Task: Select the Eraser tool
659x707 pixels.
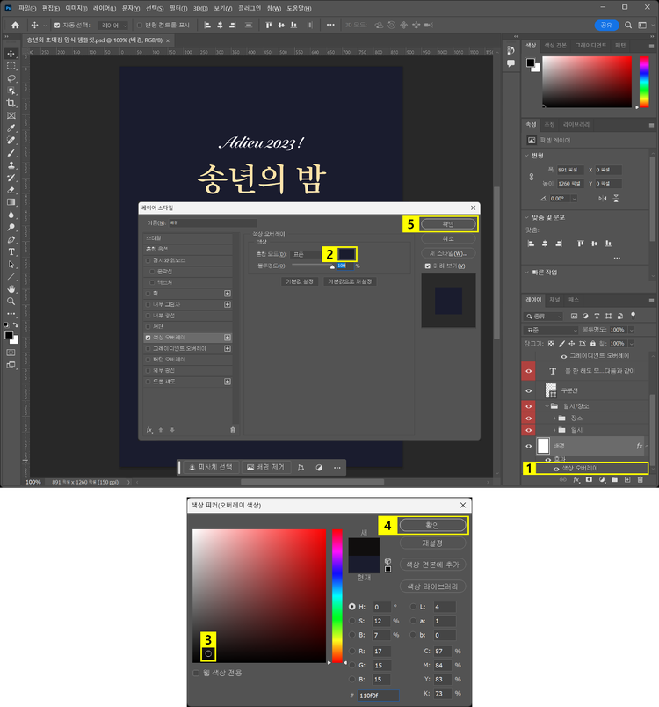Action: pyautogui.click(x=11, y=190)
